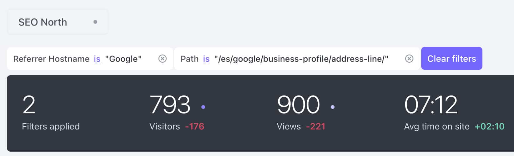Click the +02:10 time change value
Screen dimensions: 514x156
(489, 126)
